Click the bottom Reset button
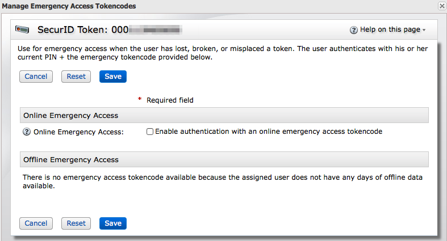 76,223
